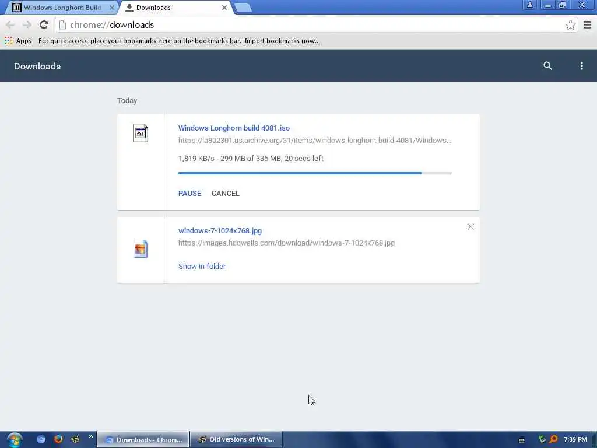Open the windows-7-1024x768.jpg file link
Viewport: 597px width, 448px height.
220,231
